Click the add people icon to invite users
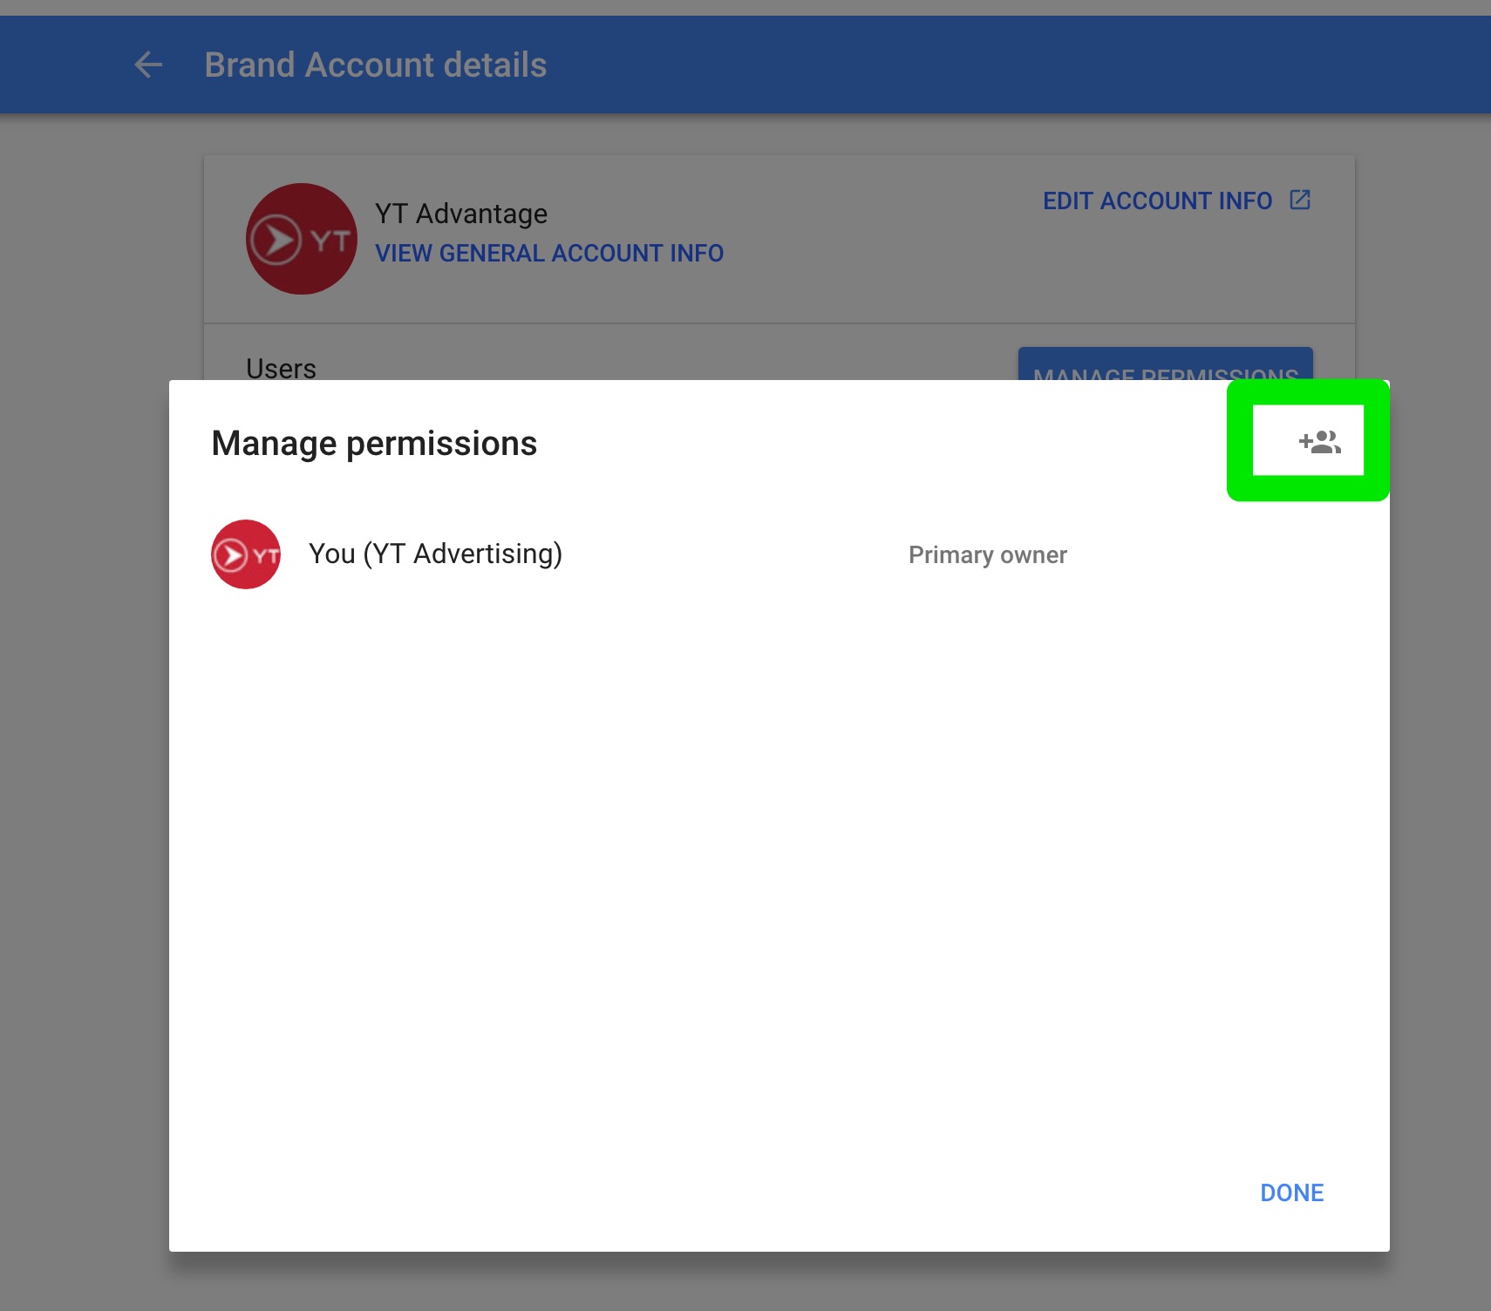The width and height of the screenshot is (1491, 1311). coord(1319,442)
